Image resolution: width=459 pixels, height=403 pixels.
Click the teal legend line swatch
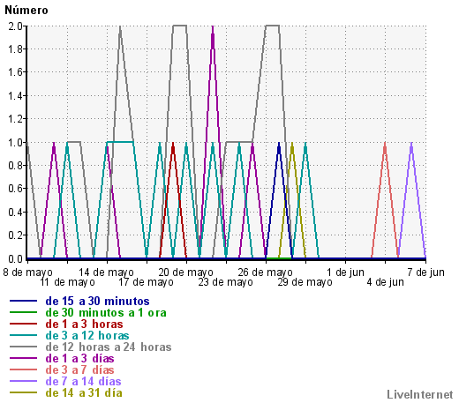tap(23, 335)
